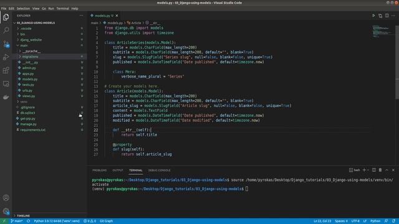
Task: Open Git Graph from status bar
Action: tap(106, 222)
